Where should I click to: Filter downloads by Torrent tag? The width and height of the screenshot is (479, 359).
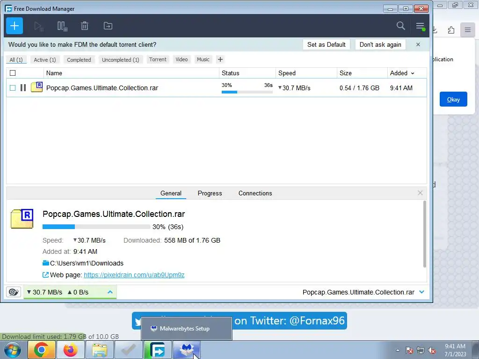tap(158, 59)
